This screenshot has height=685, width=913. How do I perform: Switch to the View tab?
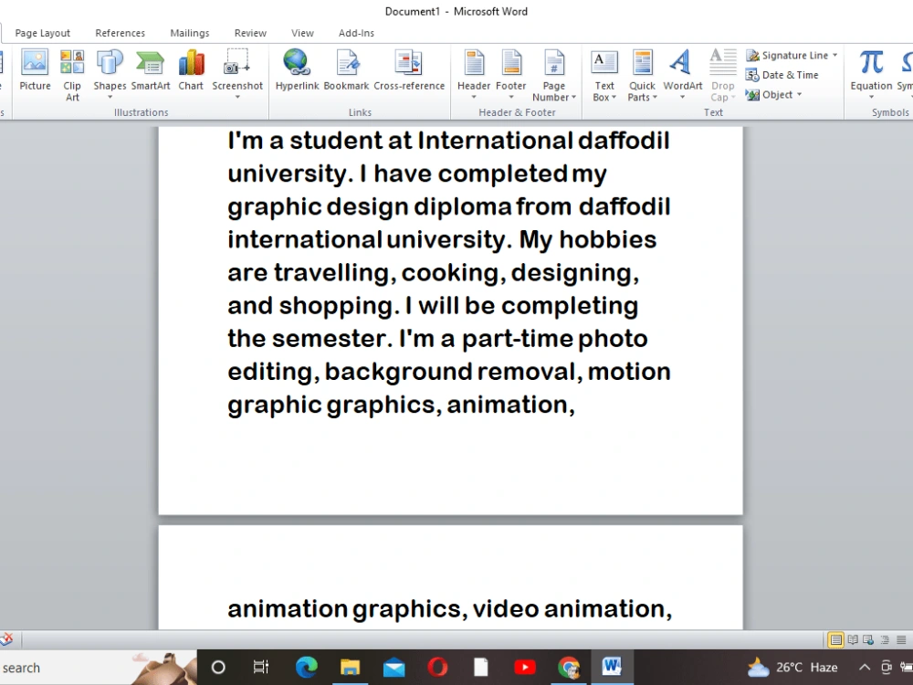302,33
